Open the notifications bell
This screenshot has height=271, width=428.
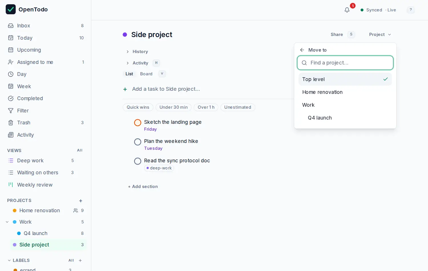click(347, 10)
